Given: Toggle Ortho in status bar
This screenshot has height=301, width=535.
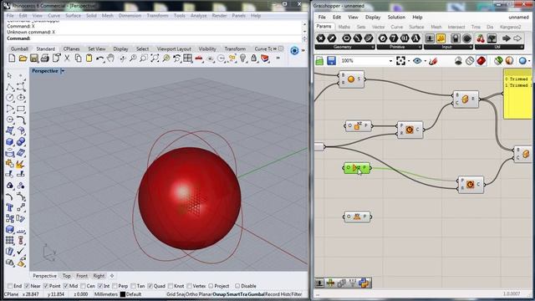Looking at the screenshot, I should point(192,294).
